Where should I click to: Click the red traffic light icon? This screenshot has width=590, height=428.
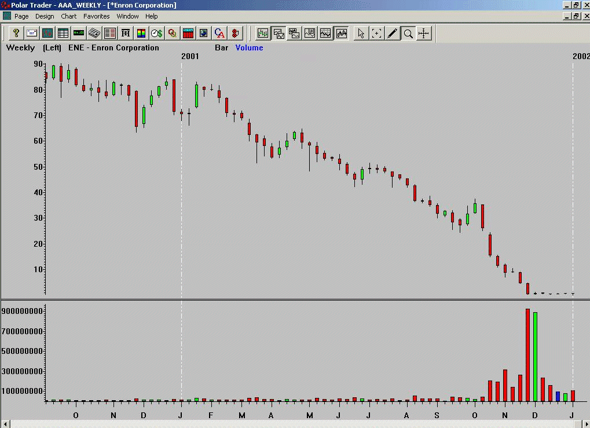tap(235, 33)
